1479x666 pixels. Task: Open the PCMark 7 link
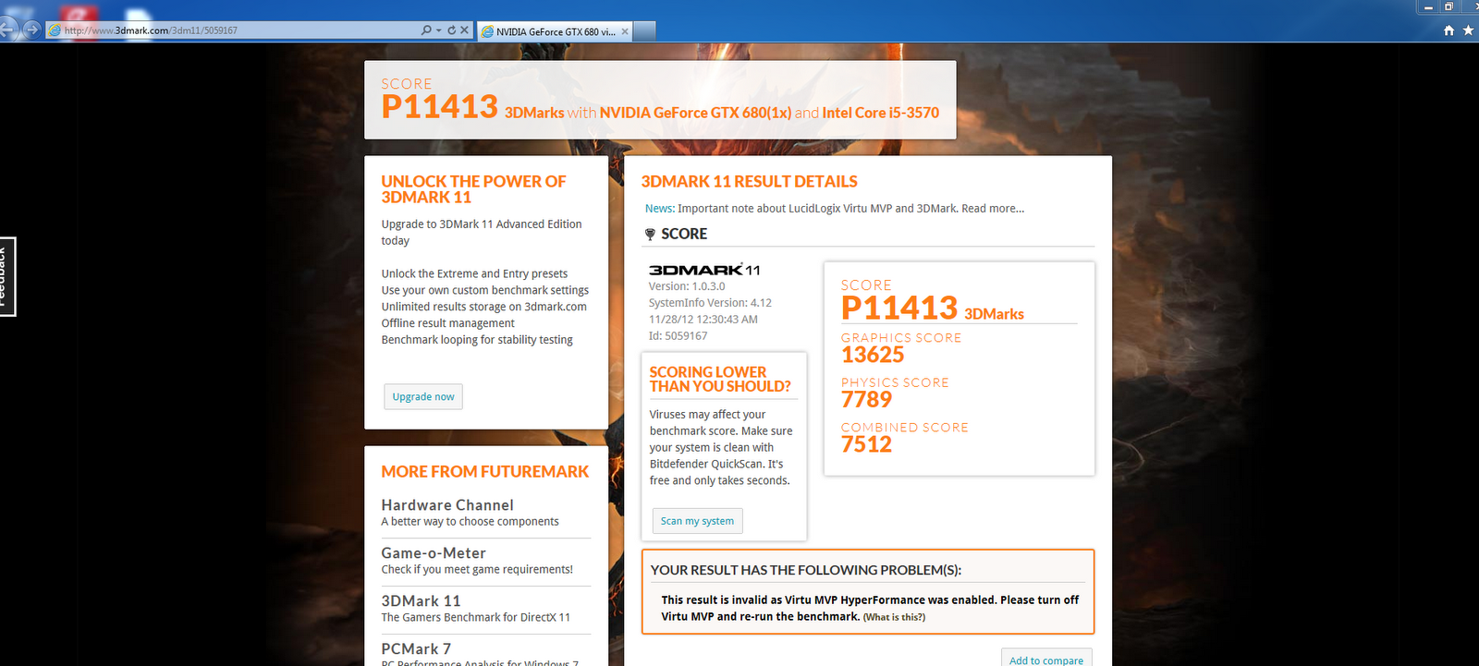[x=416, y=649]
